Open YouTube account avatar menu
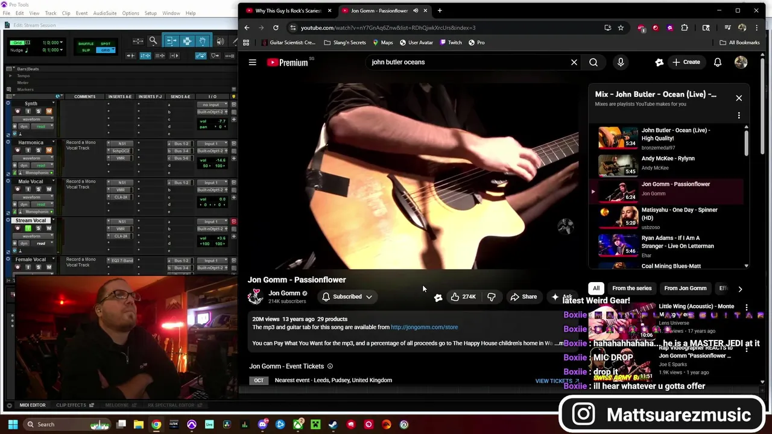The height and width of the screenshot is (434, 772). pos(741,62)
